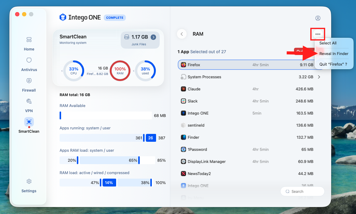
Task: Click the System Processes icon
Action: pyautogui.click(x=184, y=77)
